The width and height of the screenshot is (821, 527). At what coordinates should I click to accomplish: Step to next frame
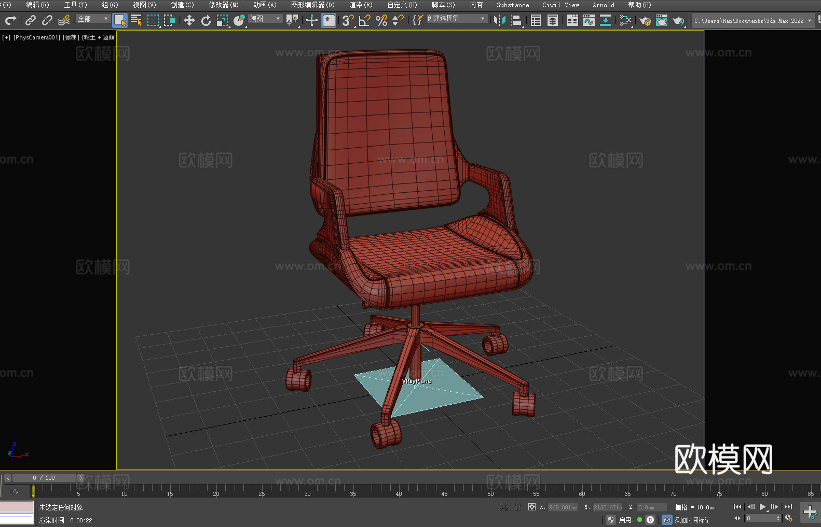(775, 507)
